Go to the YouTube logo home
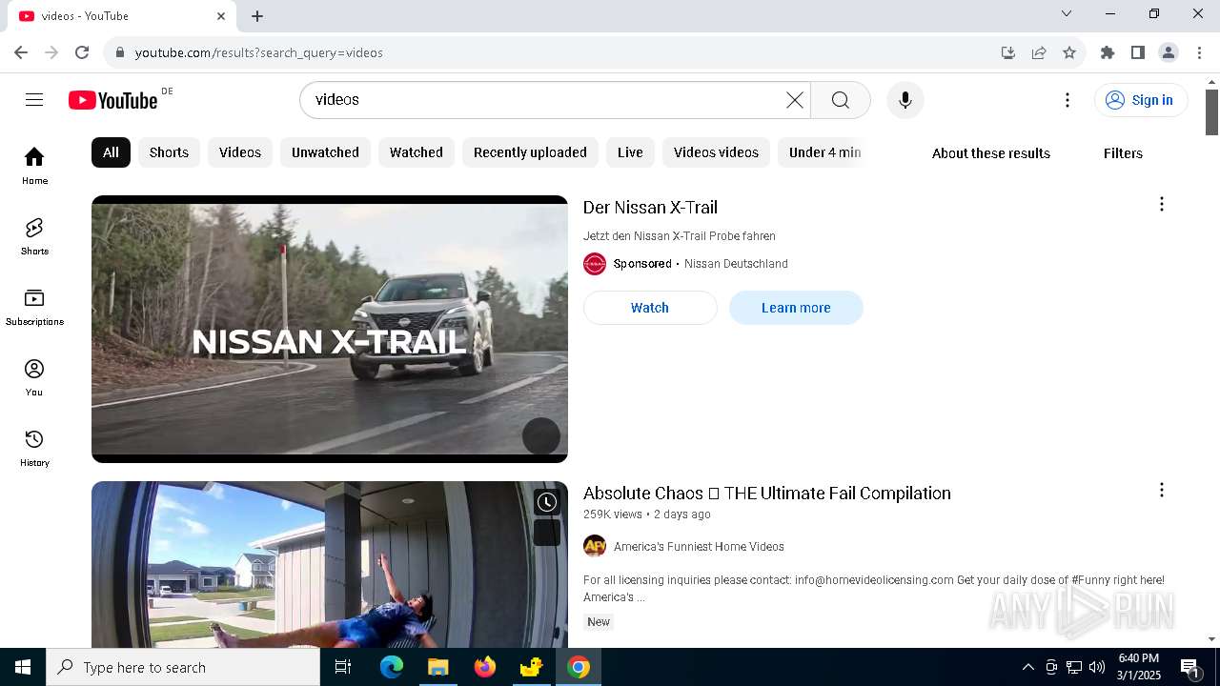 [x=113, y=100]
